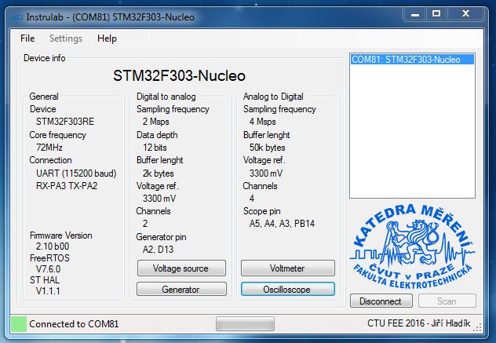
Task: Click the Analog to Digital group label
Action: pos(273,97)
